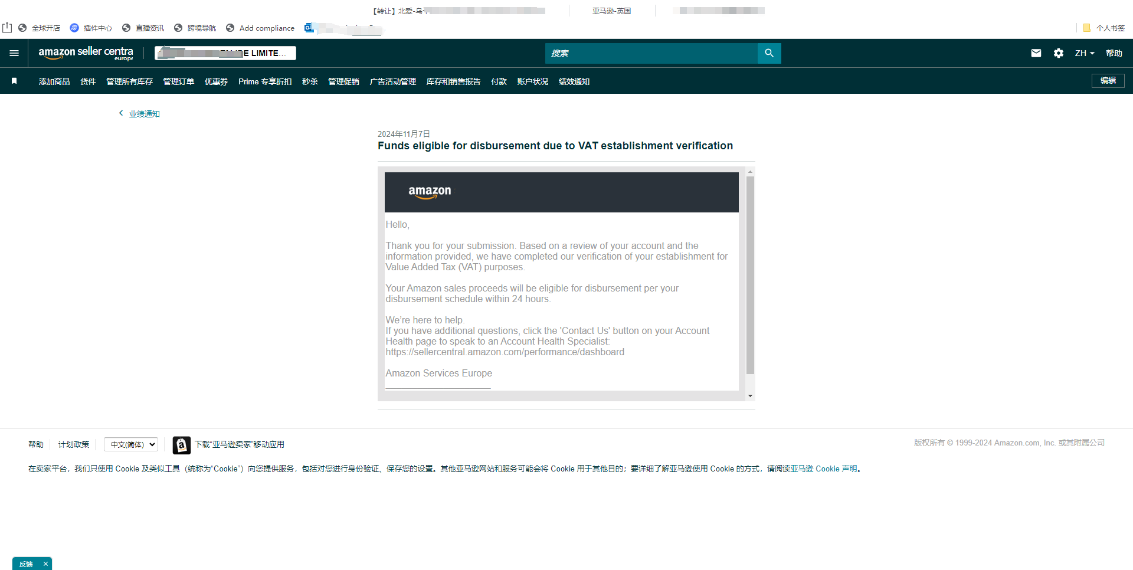This screenshot has height=570, width=1133.
Task: Open the 账户状况 menu item
Action: (x=532, y=81)
